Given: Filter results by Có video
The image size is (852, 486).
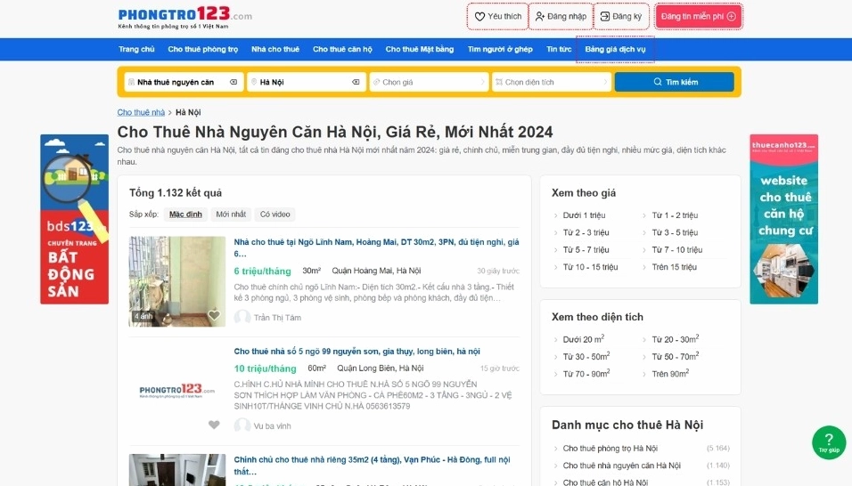Looking at the screenshot, I should 275,215.
